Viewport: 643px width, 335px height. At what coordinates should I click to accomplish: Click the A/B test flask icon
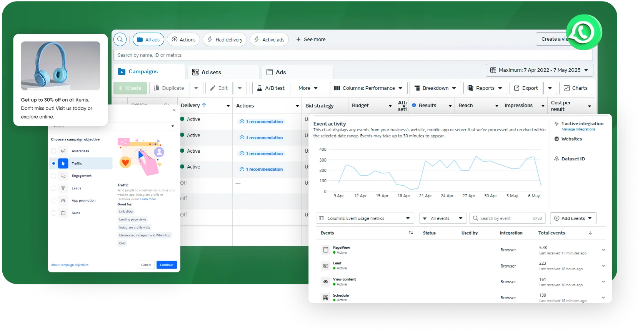(260, 88)
